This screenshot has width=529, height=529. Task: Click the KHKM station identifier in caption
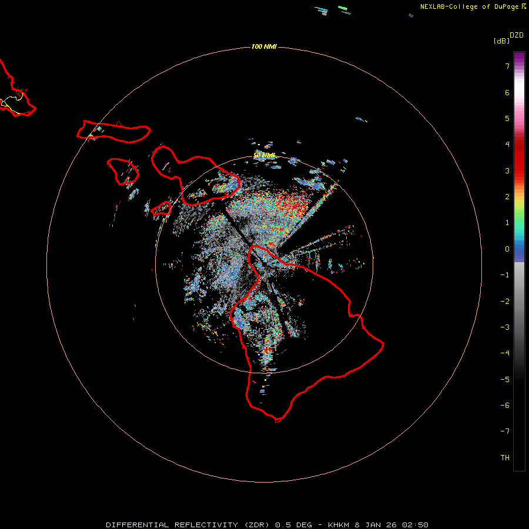pyautogui.click(x=339, y=525)
